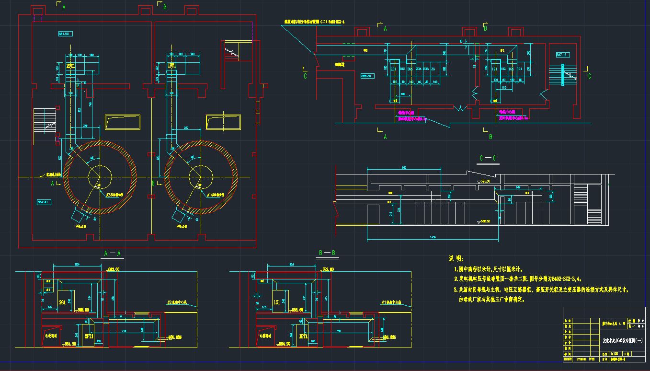This screenshot has width=650, height=371.
Task: Click the green C section marker at far right
Action: tap(589, 76)
